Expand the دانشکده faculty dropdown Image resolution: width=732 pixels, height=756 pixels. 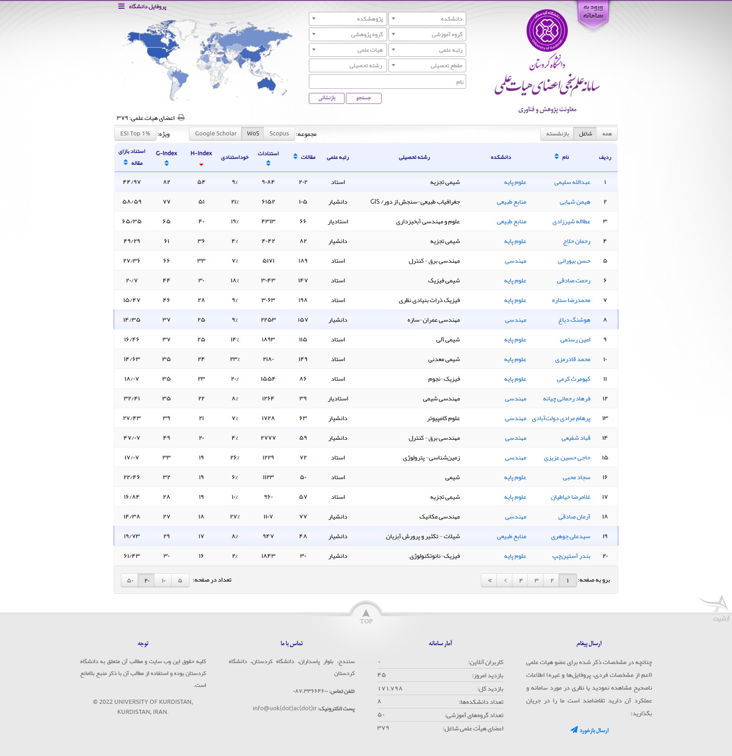[x=427, y=19]
